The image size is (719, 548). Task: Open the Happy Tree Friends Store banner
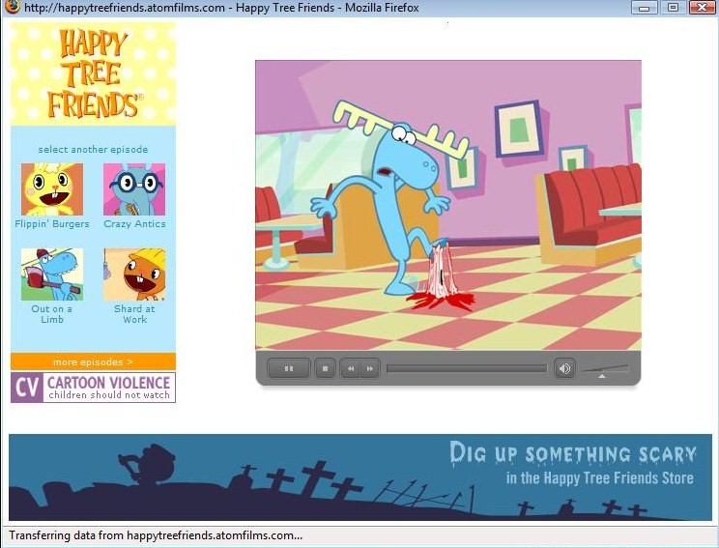360,476
